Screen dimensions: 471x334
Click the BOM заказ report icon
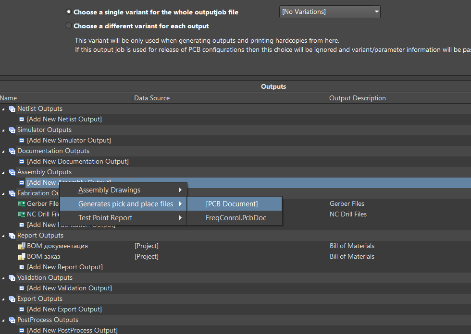(x=22, y=257)
